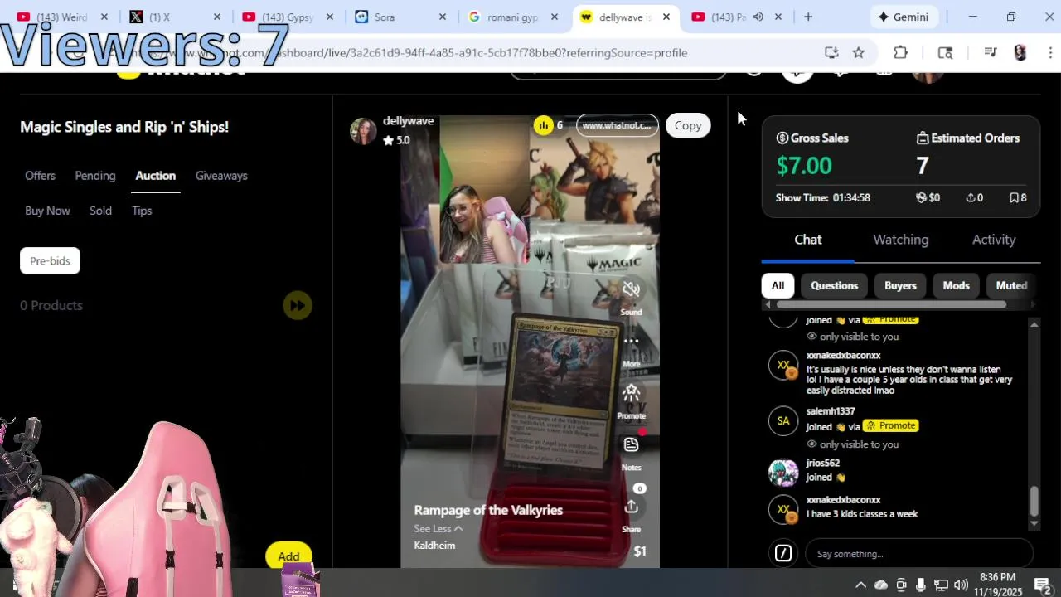Click the Promote rocket icon on the video

[x=631, y=393]
